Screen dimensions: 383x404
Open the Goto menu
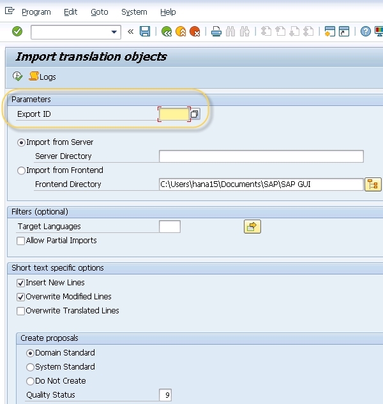[x=100, y=12]
